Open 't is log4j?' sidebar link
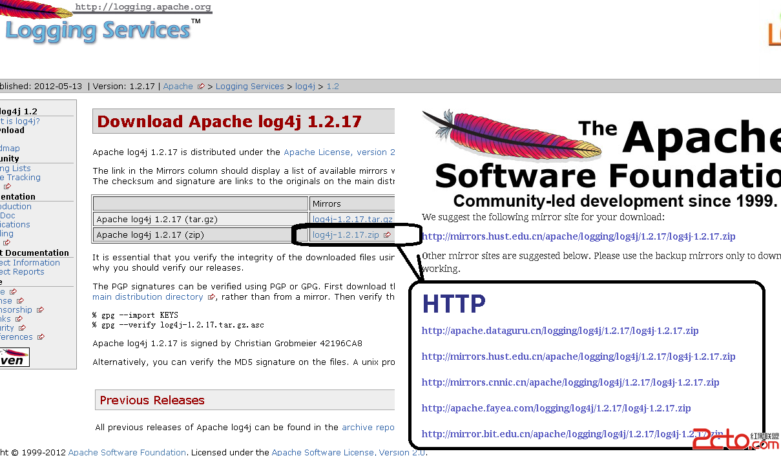 point(20,121)
